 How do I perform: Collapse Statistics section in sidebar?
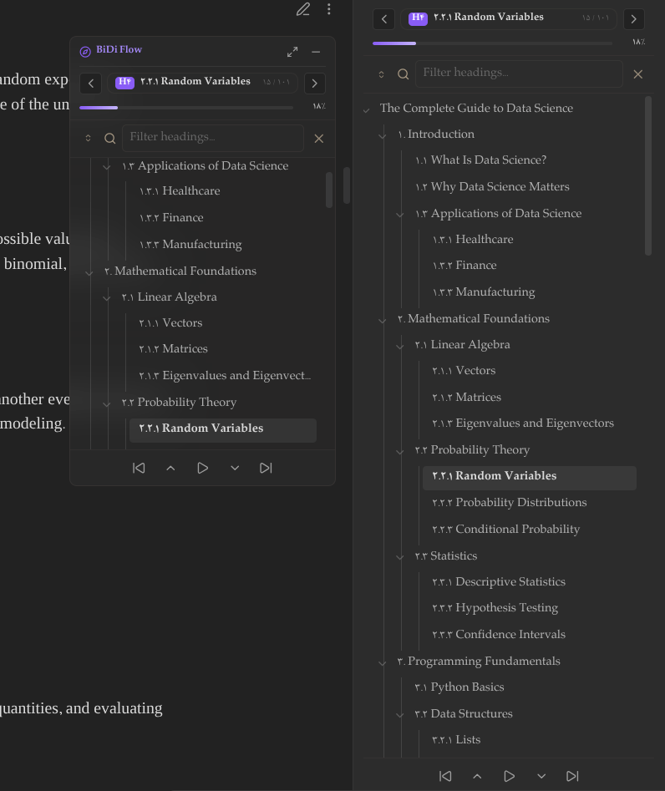coord(400,557)
